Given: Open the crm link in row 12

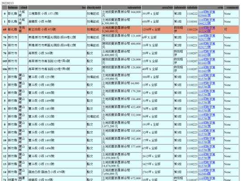Looking at the screenshot, I should [x=207, y=156].
